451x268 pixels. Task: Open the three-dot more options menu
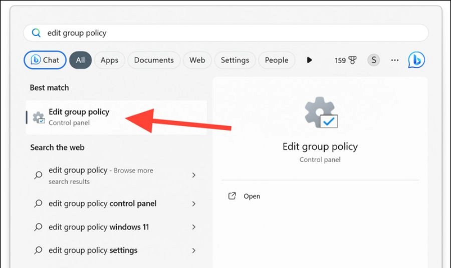coord(395,60)
